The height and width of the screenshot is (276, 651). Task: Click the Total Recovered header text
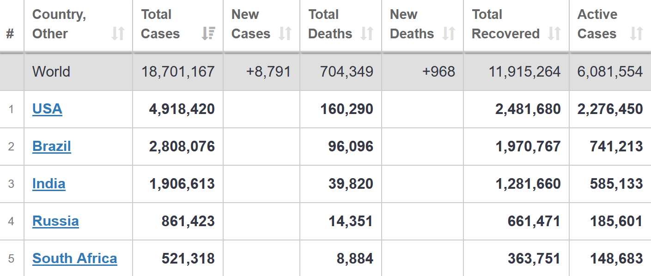click(x=505, y=24)
